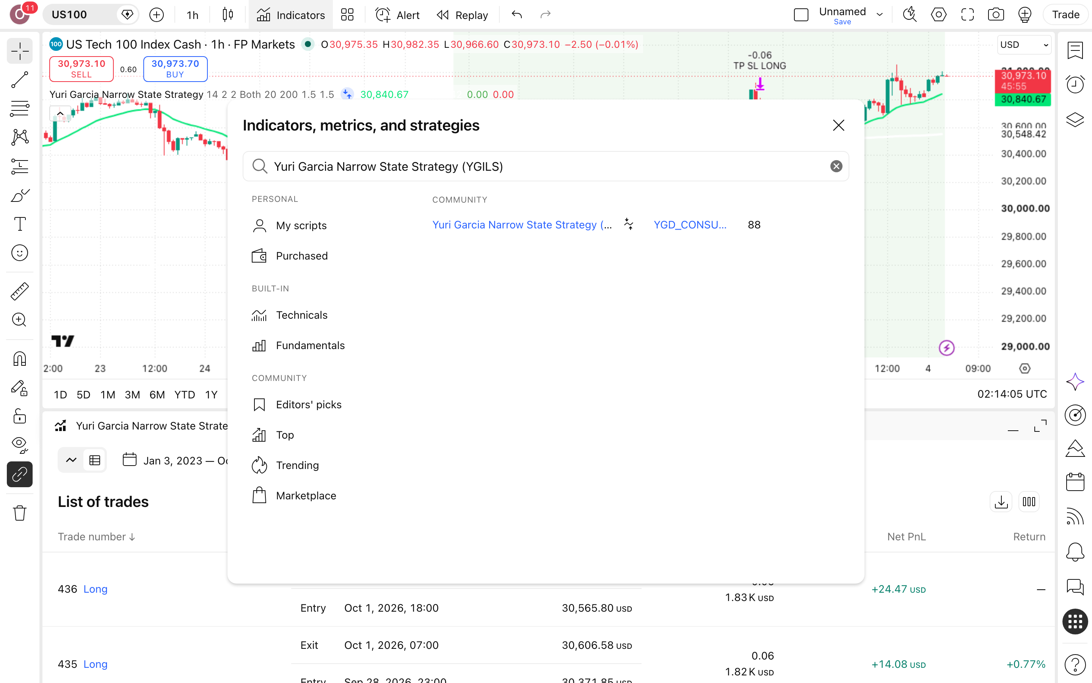Open the emoji and icons tool
Screen dimensions: 1092x683
click(x=19, y=253)
